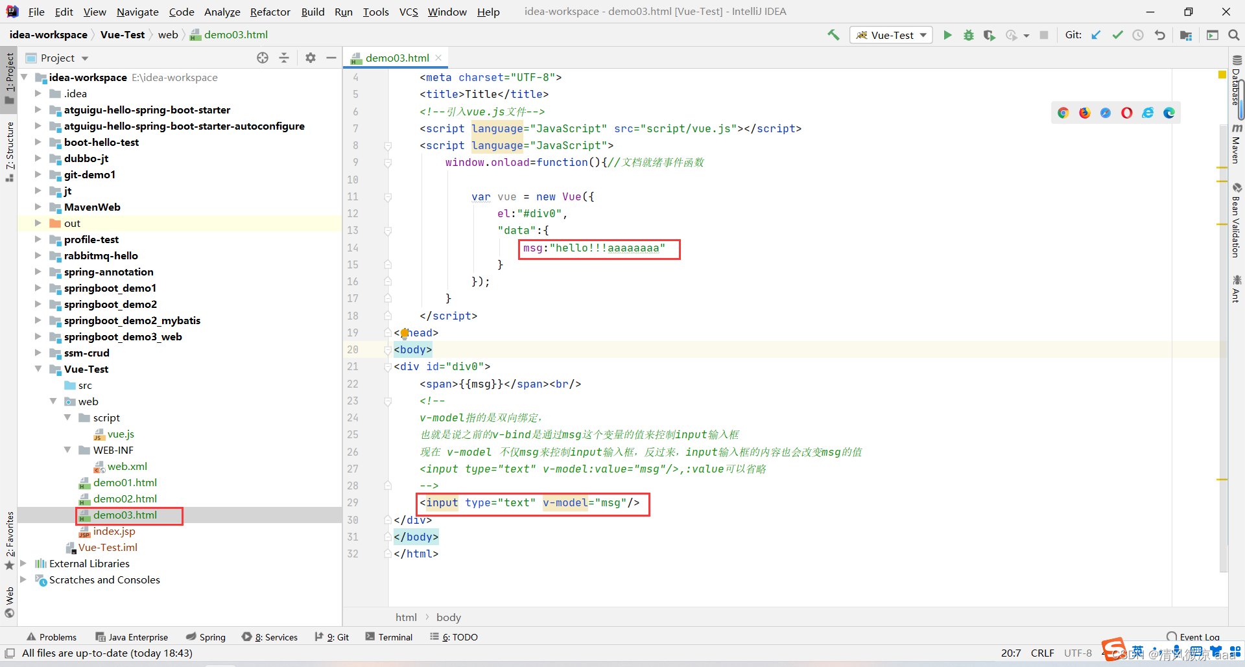Locate current file in Project panel
This screenshot has height=667, width=1245.
263,58
